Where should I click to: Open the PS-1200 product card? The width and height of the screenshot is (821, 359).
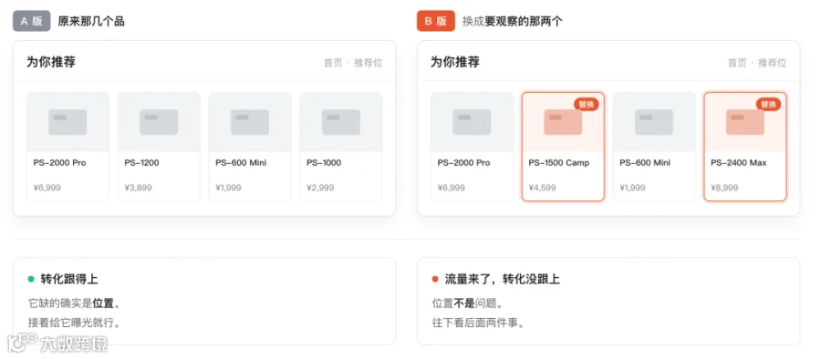[159, 147]
